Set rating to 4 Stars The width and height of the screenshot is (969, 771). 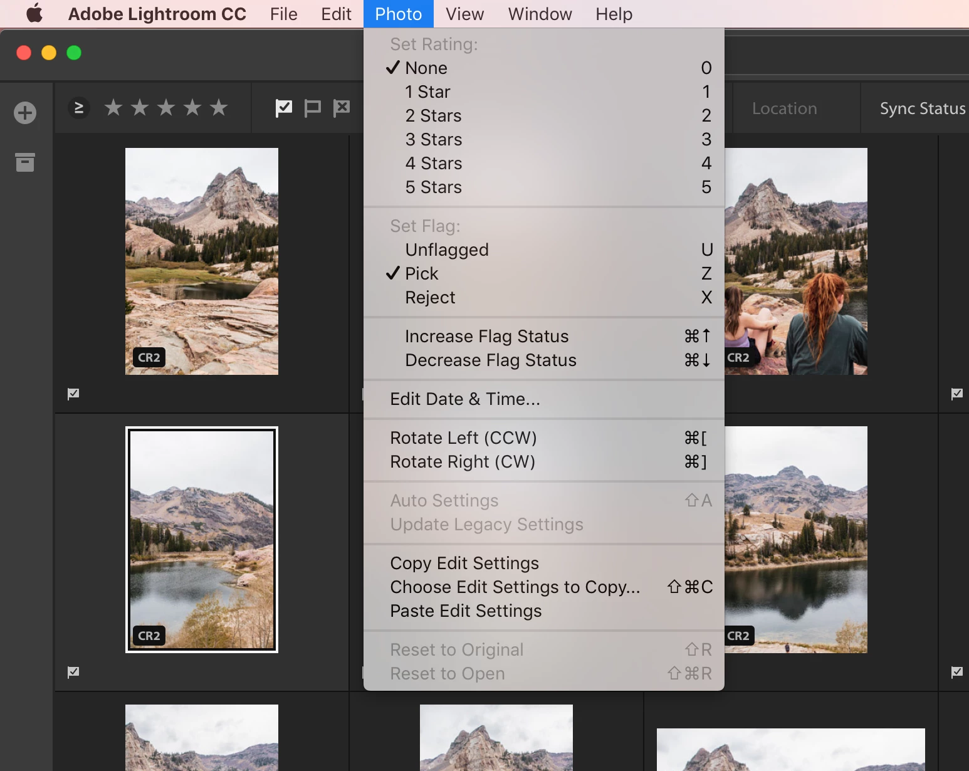[544, 163]
